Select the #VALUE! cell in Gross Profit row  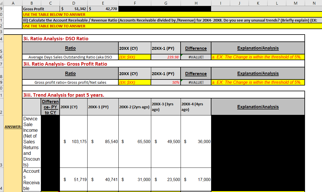click(x=196, y=82)
